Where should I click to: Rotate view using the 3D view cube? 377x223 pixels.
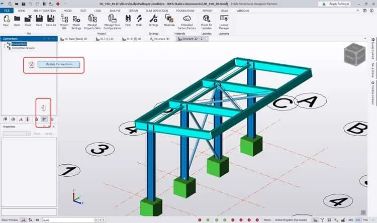coord(355,55)
